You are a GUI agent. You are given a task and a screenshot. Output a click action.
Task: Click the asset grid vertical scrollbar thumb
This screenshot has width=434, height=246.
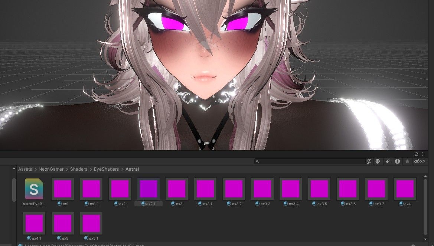pos(425,207)
